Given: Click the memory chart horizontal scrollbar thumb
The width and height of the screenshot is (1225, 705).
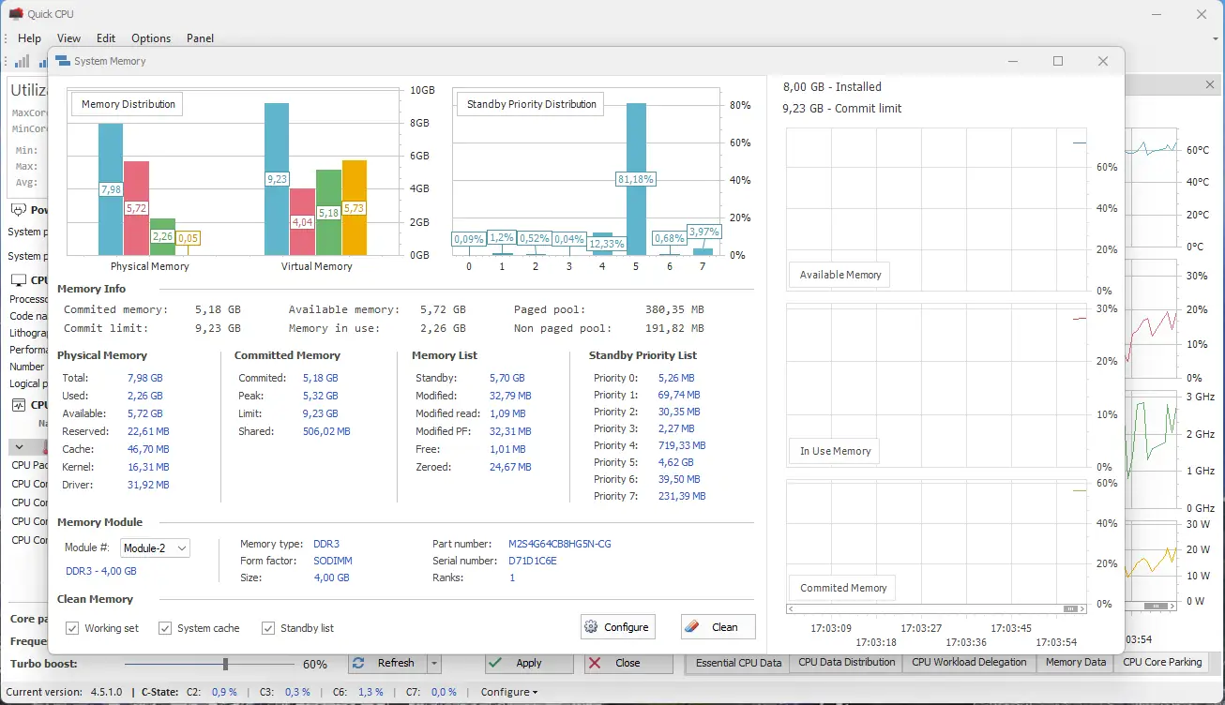Looking at the screenshot, I should [x=1070, y=608].
